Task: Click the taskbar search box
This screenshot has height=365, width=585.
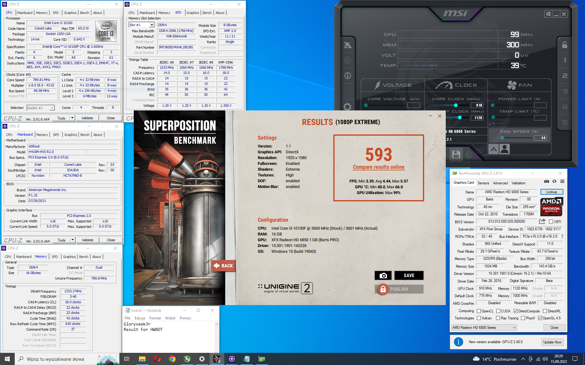Action: click(x=67, y=359)
